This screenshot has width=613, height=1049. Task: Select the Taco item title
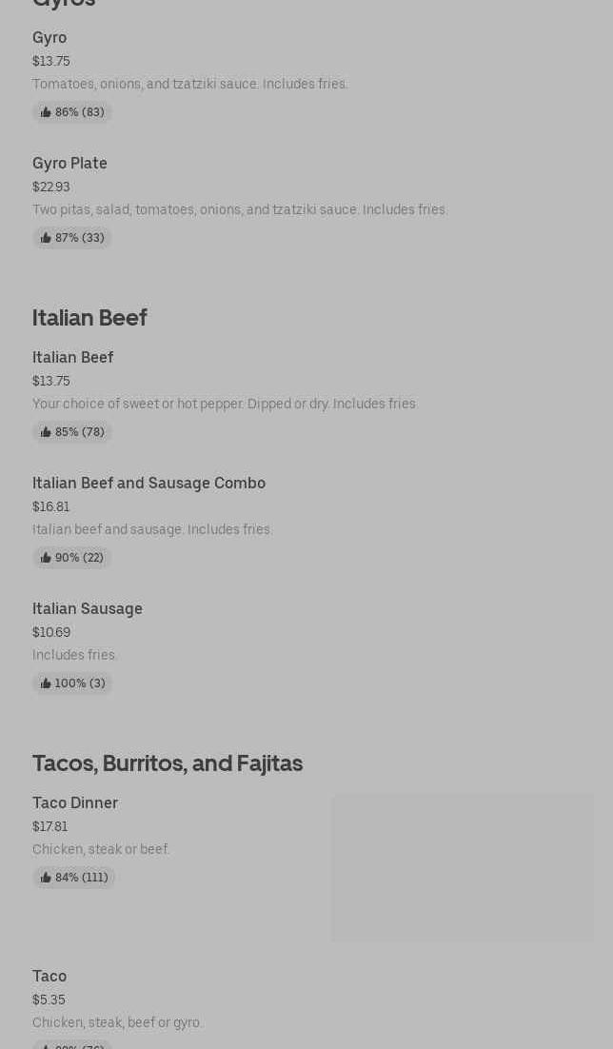49,977
